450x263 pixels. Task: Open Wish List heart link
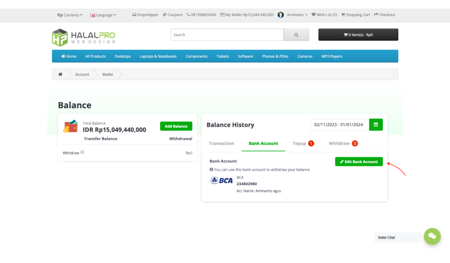[324, 15]
